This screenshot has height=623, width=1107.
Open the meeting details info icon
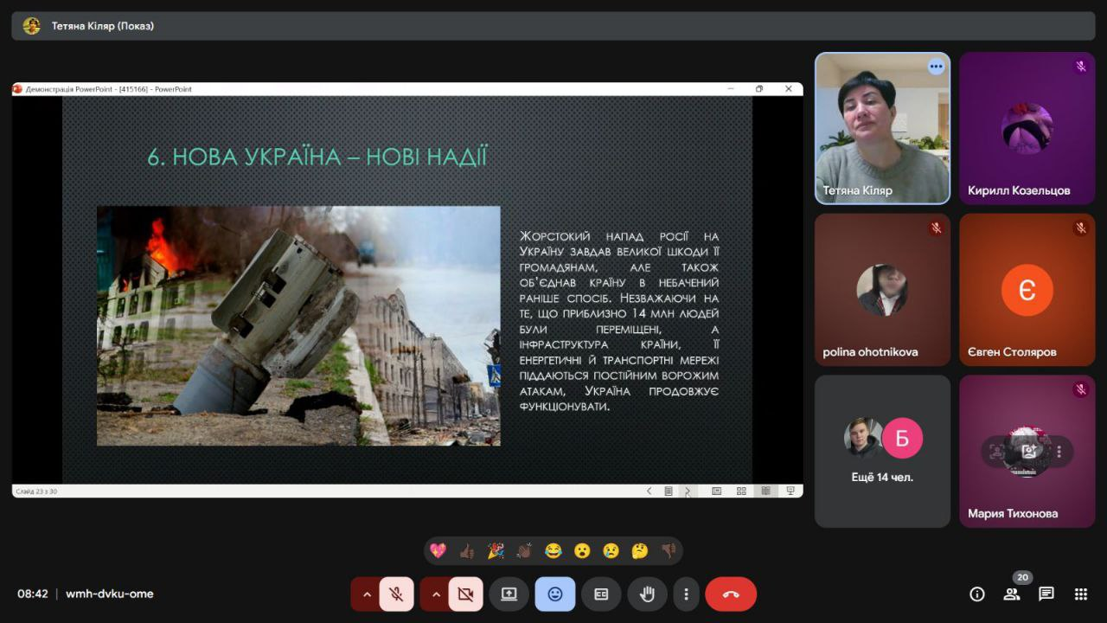pyautogui.click(x=977, y=594)
